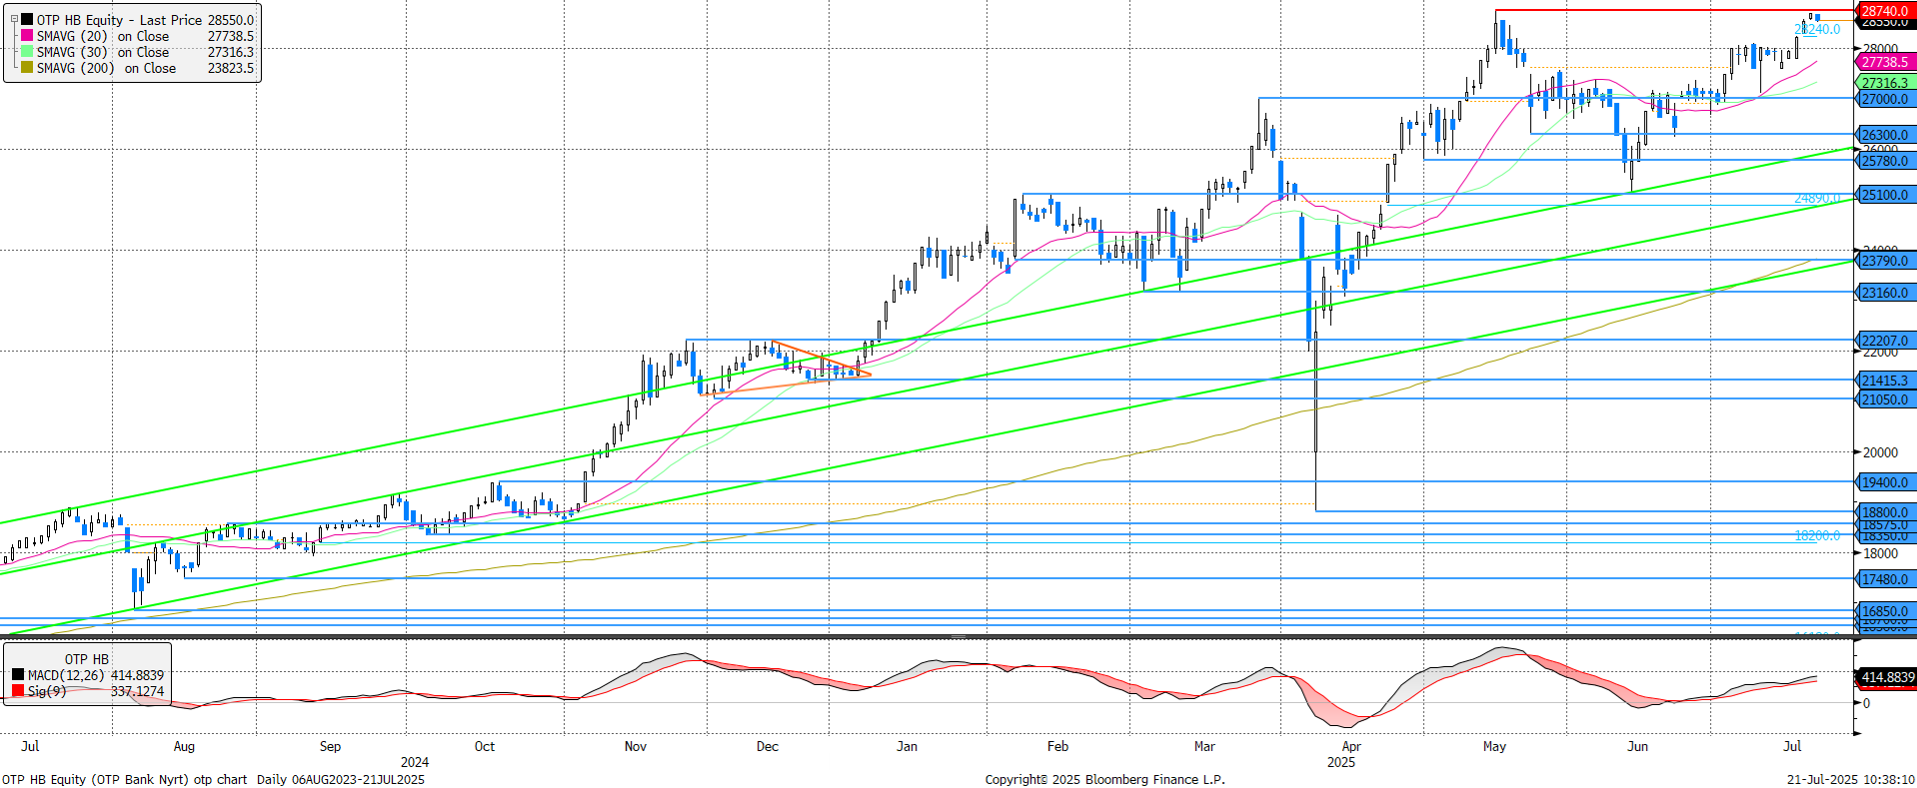Click the green 27316.3 axis tag
Image resolution: width=1917 pixels, height=788 pixels.
point(1885,83)
